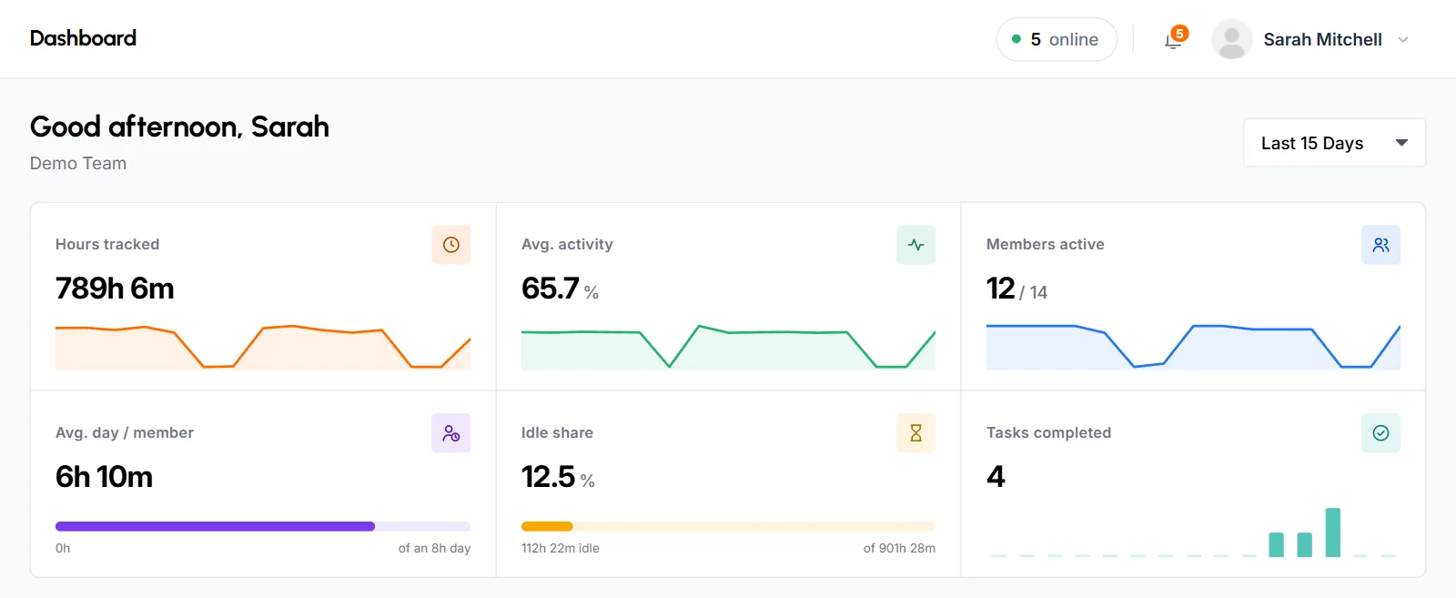Viewport: 1456px width, 598px height.
Task: Click the Members active label
Action: (x=1046, y=244)
